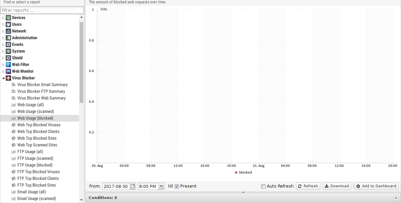Click chart icon beside Web Usage (scanned)
The height and width of the screenshot is (203, 401).
point(14,111)
